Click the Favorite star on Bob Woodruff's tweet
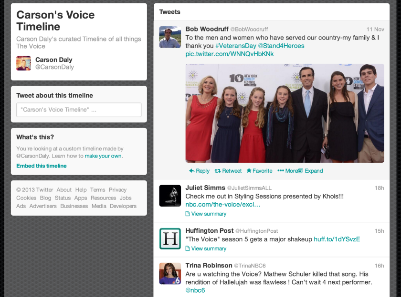 coord(249,170)
